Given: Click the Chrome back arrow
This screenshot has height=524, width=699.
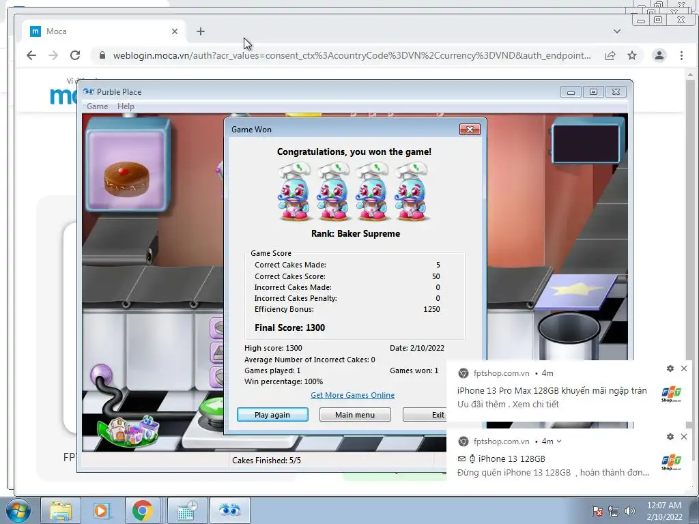Looking at the screenshot, I should pyautogui.click(x=31, y=55).
